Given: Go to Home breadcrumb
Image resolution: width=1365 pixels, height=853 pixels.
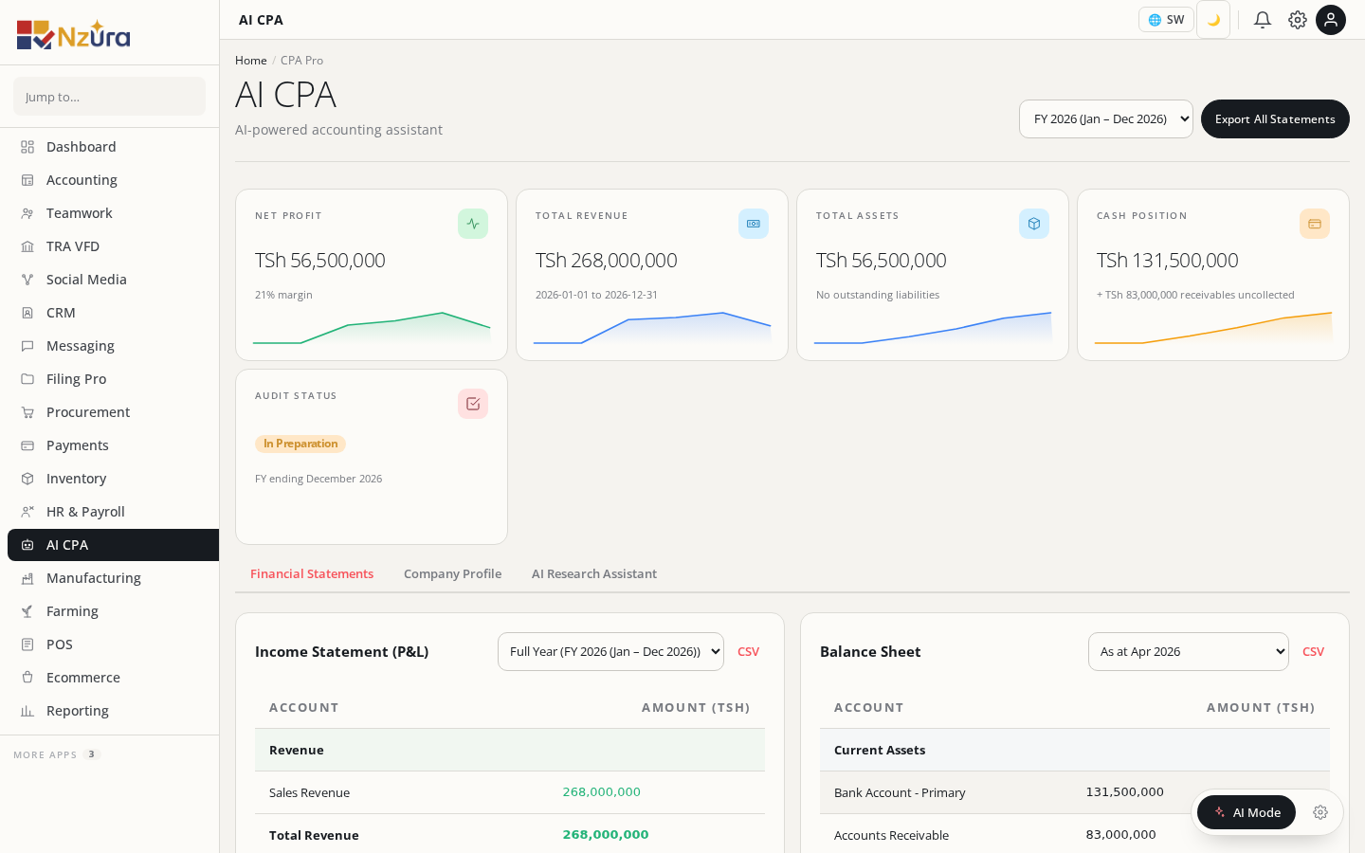Looking at the screenshot, I should point(251,61).
